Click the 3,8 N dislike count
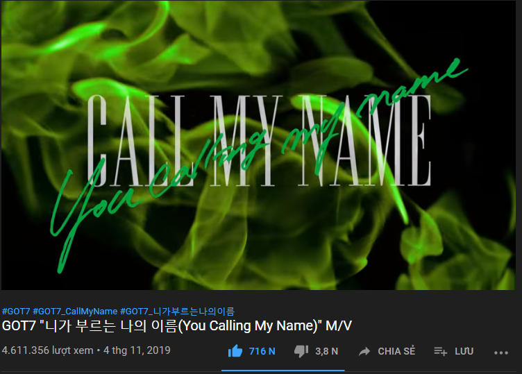 point(326,351)
